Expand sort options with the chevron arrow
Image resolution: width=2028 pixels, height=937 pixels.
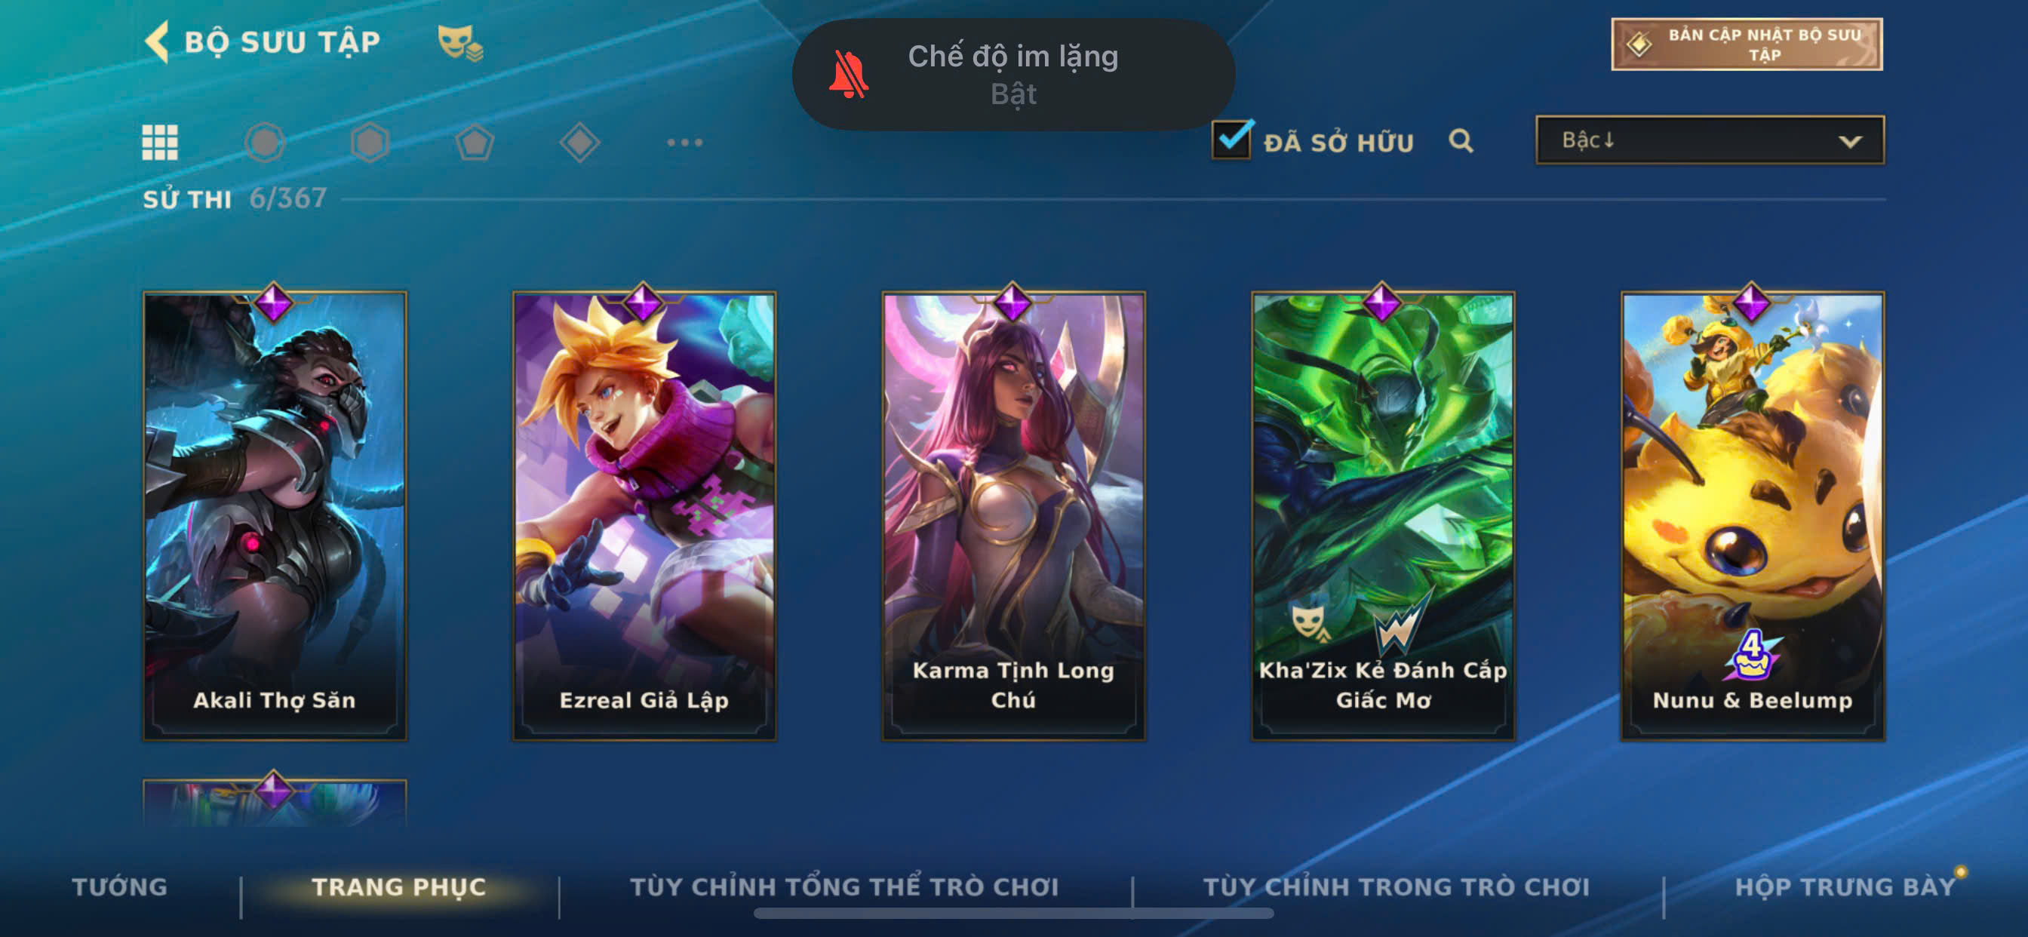click(1849, 142)
